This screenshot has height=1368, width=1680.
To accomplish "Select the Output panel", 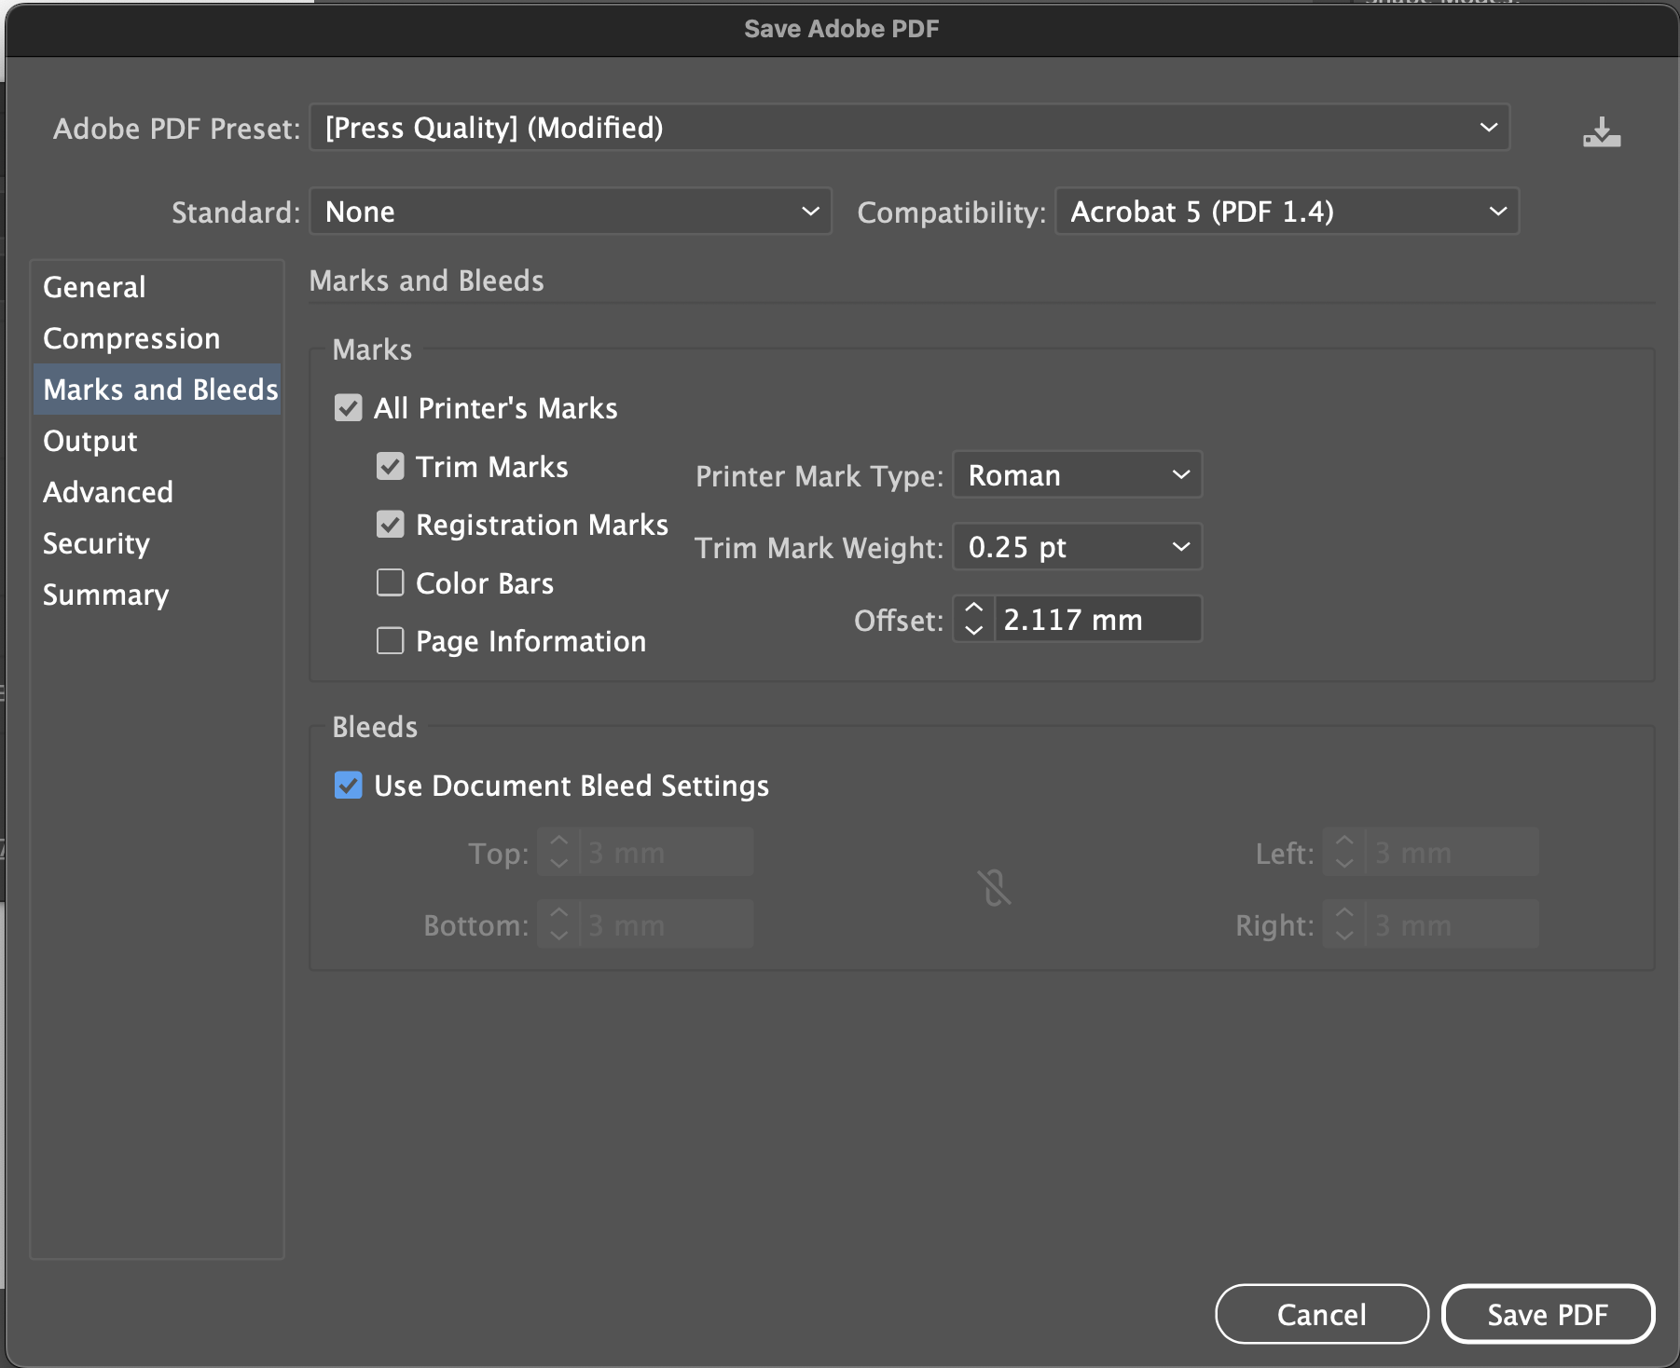I will [x=90, y=441].
